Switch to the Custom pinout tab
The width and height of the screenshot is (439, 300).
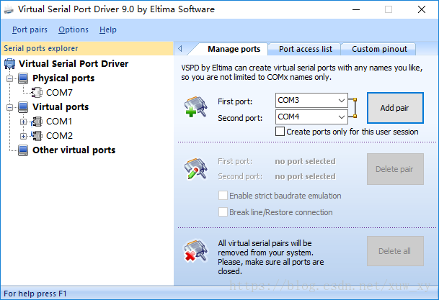coord(379,49)
